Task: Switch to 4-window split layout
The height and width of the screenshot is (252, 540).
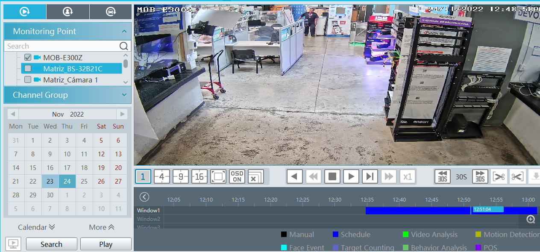Action: pyautogui.click(x=162, y=176)
